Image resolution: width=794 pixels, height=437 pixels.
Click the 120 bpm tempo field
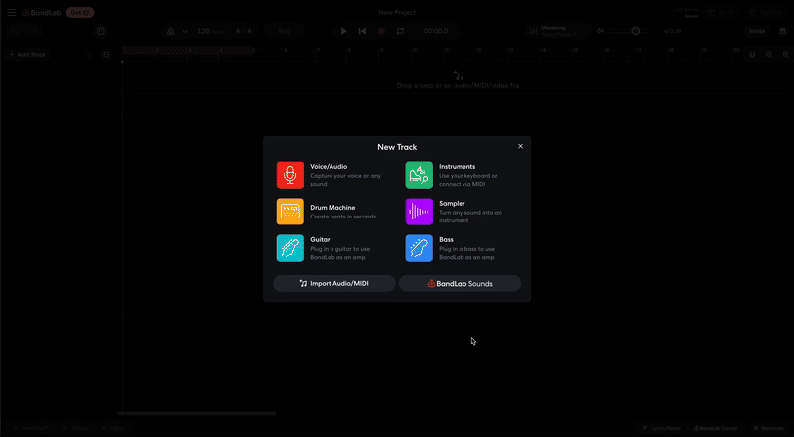coord(209,31)
